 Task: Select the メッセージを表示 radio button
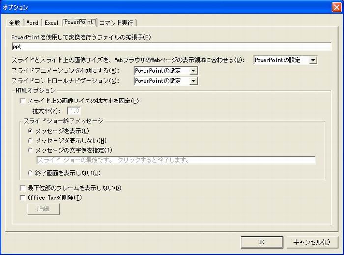(30, 131)
